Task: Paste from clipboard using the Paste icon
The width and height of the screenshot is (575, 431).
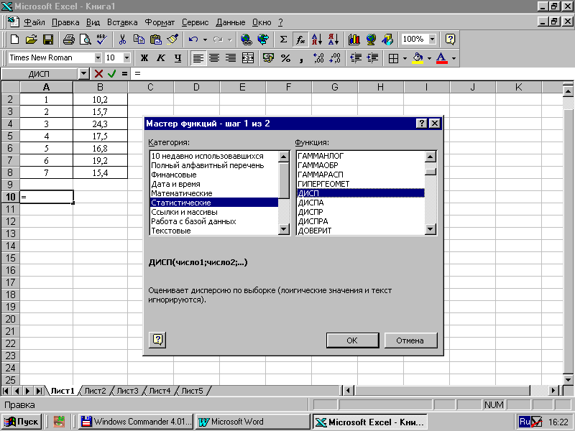Action: 156,40
